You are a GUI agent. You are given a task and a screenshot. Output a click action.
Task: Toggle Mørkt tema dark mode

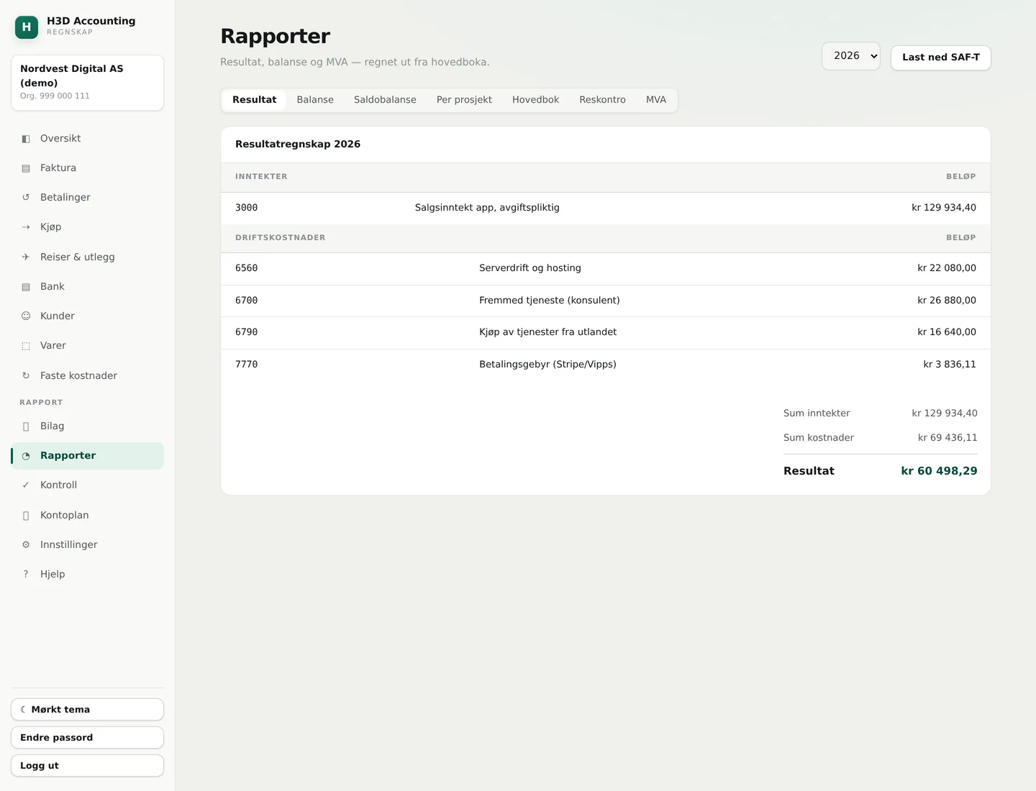[87, 709]
